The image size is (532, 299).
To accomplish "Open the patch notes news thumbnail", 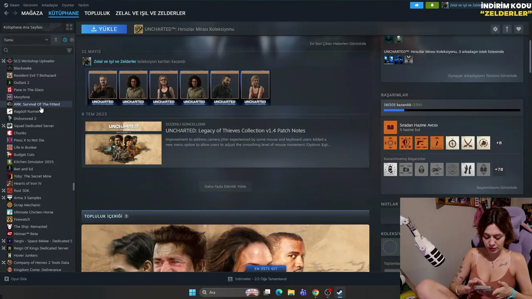I will coord(123,143).
